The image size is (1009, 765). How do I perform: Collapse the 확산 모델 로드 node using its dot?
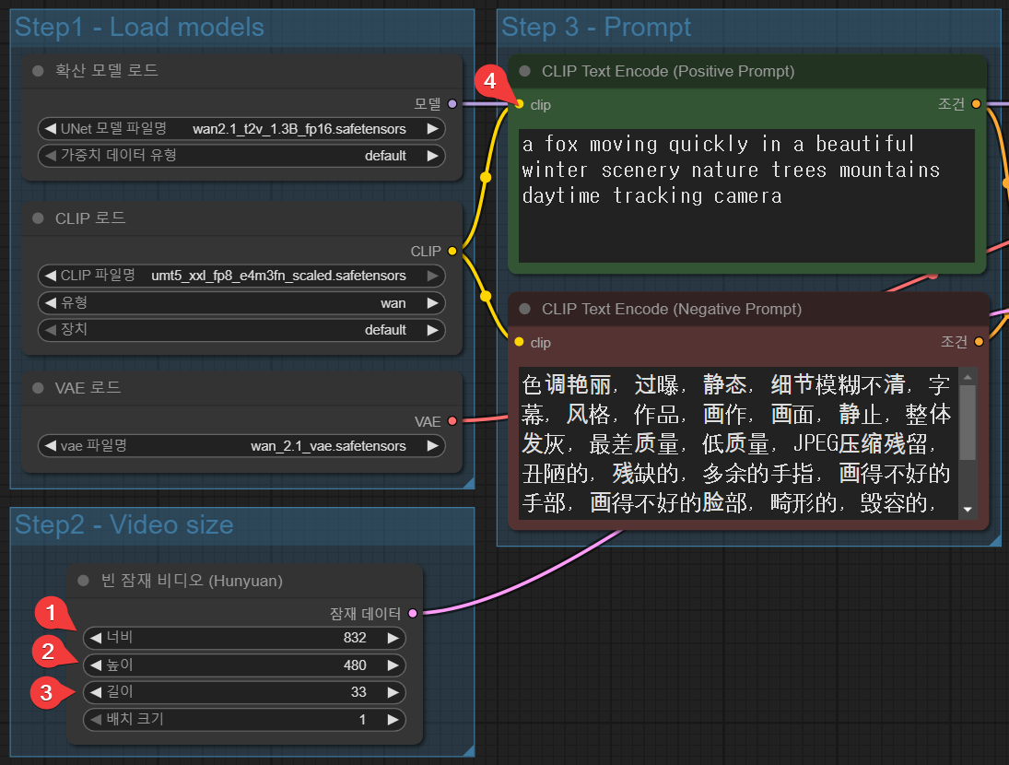tap(38, 71)
